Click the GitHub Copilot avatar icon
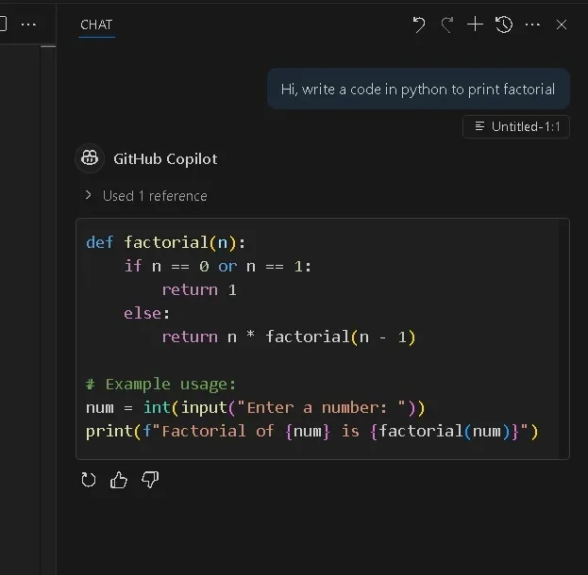 [x=90, y=158]
